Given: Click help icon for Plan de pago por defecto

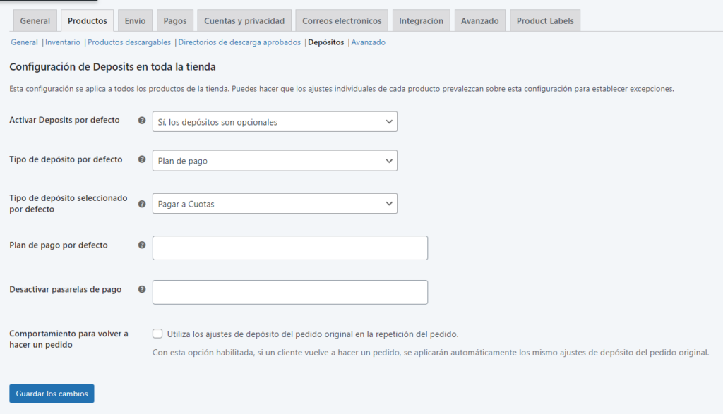Looking at the screenshot, I should click(142, 245).
